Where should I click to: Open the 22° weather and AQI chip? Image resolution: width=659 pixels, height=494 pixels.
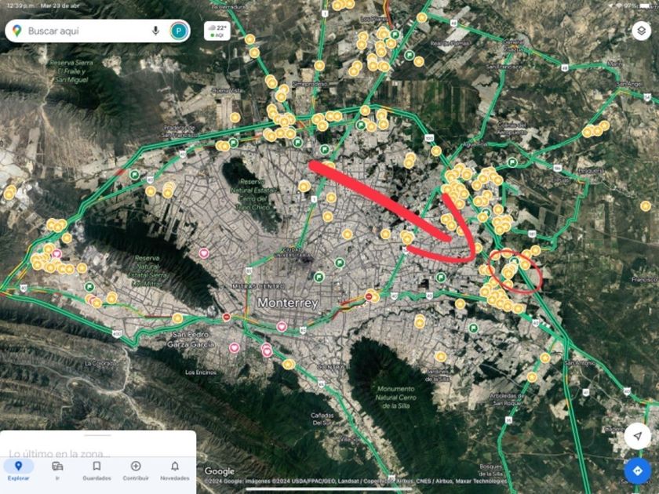(217, 31)
